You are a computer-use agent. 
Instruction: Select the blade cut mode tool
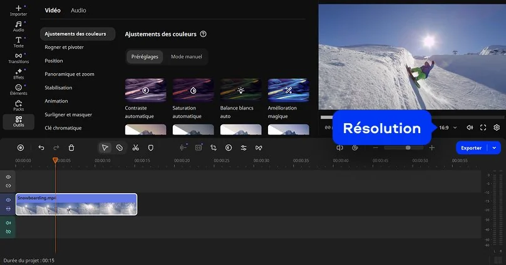(x=120, y=147)
